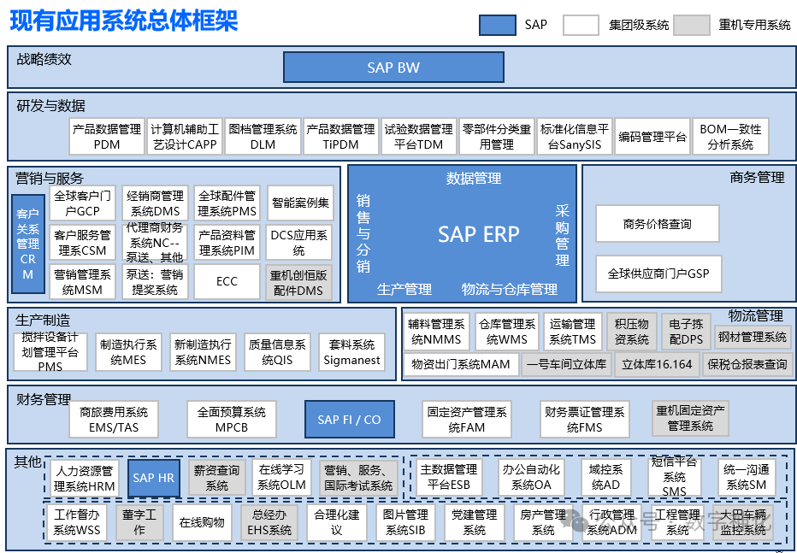
Task: Select 在线学习系统OLM box
Action: coord(281,477)
